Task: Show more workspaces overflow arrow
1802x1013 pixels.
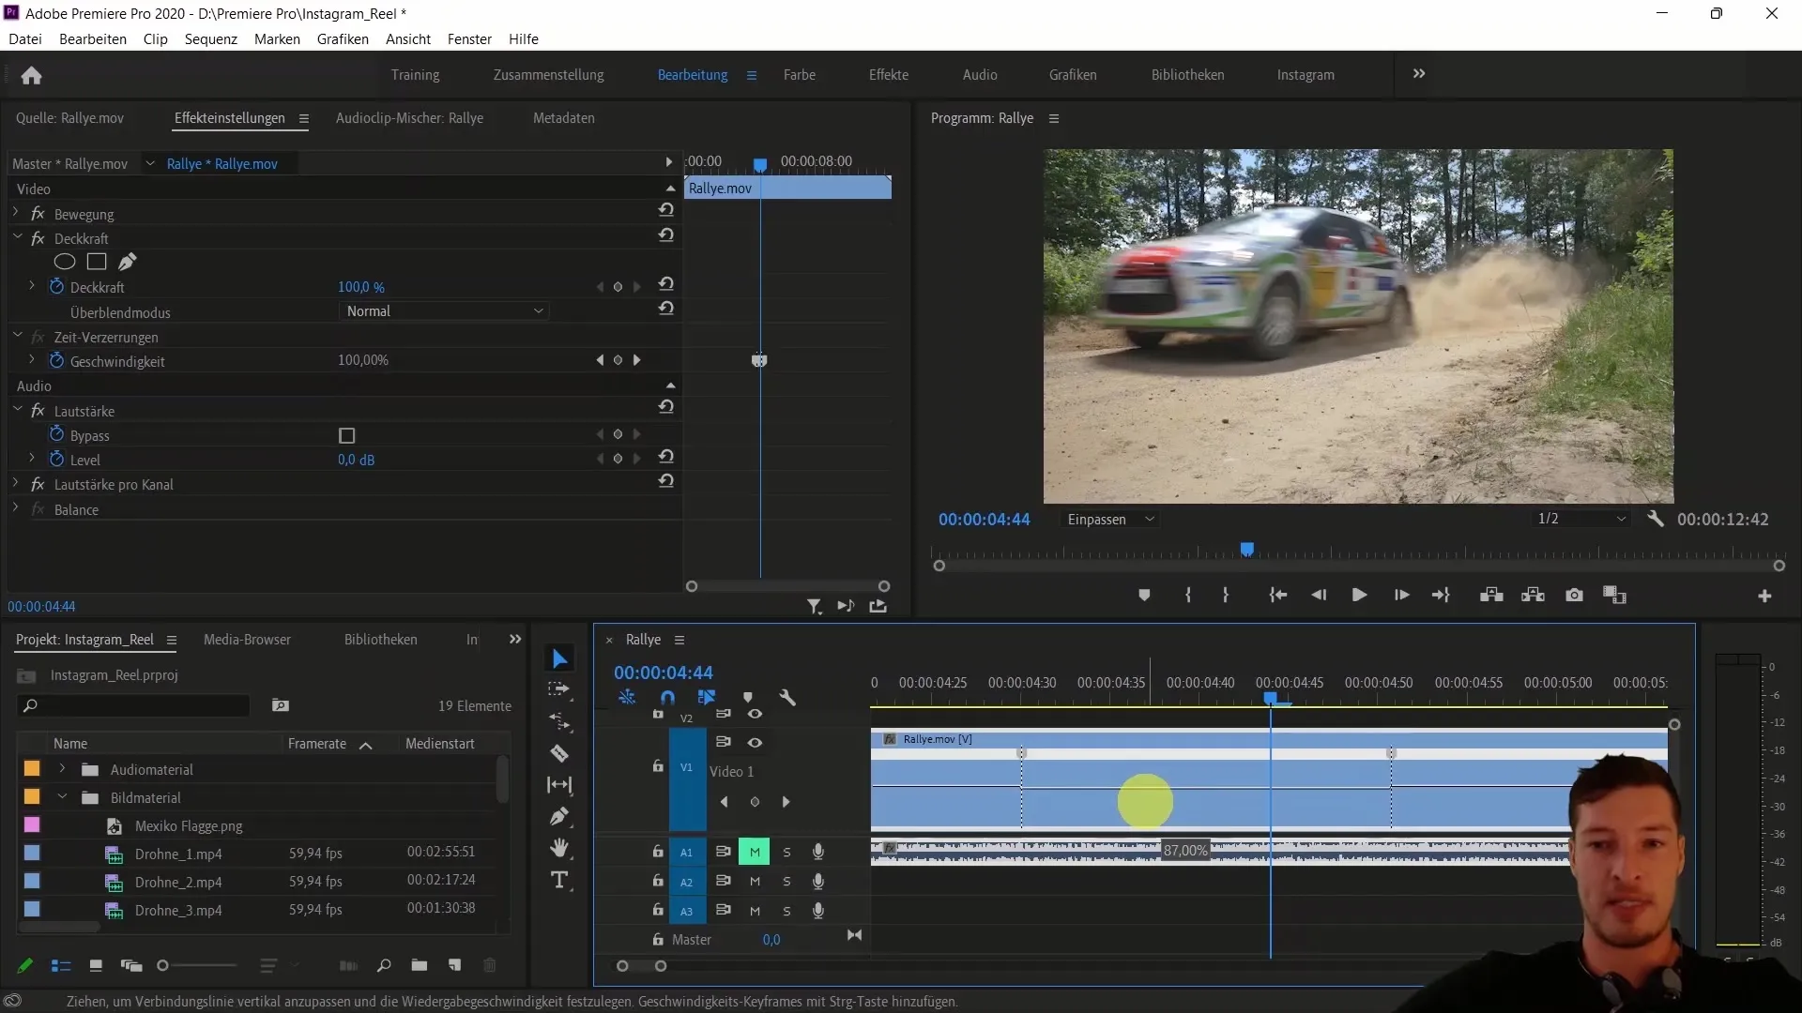Action: coord(1419,73)
